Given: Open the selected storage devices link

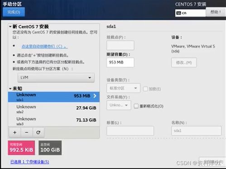Looking at the screenshot, I should [30, 162].
